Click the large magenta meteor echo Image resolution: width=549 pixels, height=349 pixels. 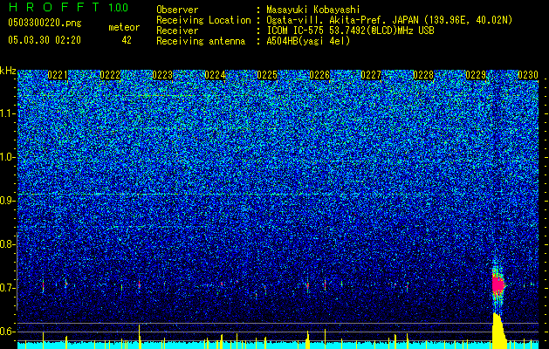point(498,284)
